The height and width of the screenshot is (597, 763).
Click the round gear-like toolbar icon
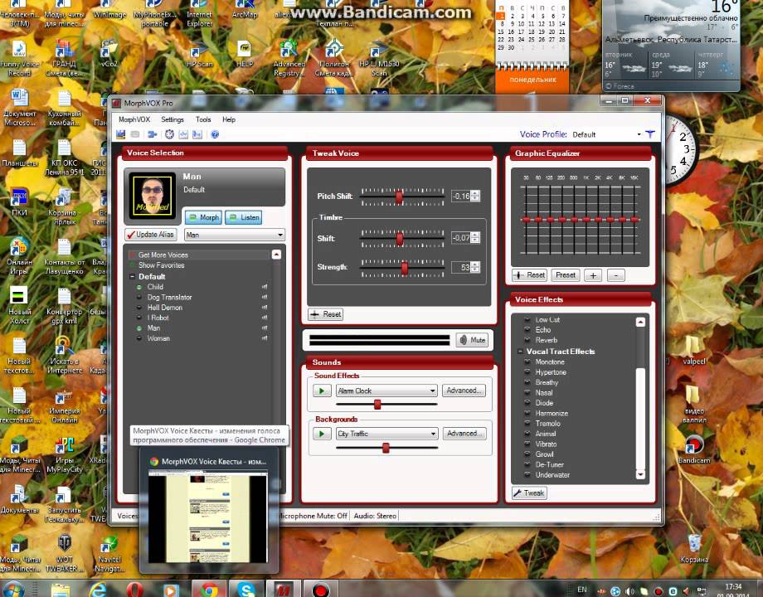(x=169, y=134)
